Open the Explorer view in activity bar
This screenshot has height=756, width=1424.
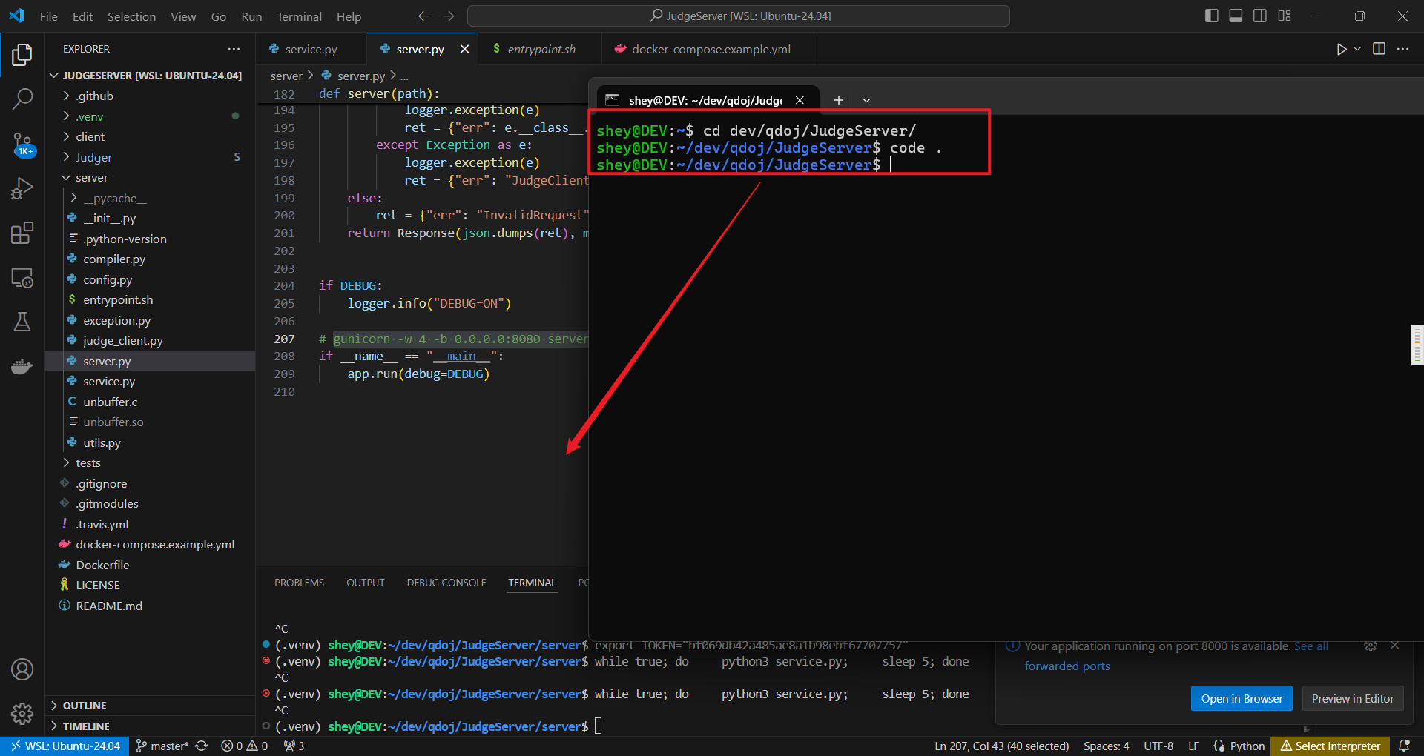[22, 55]
